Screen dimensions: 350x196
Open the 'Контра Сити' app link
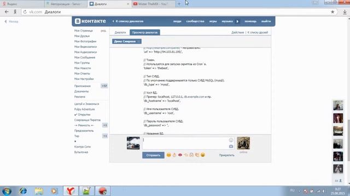tap(83, 146)
